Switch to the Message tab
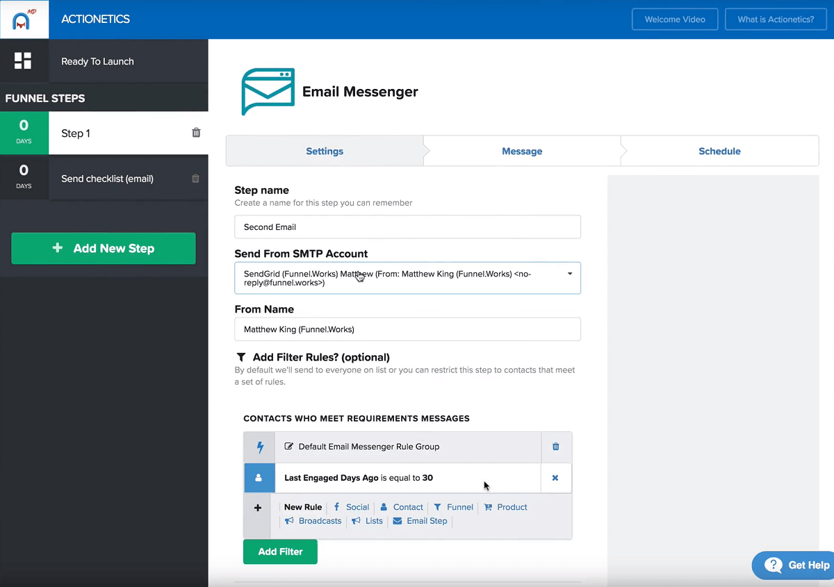The height and width of the screenshot is (587, 834). (522, 151)
